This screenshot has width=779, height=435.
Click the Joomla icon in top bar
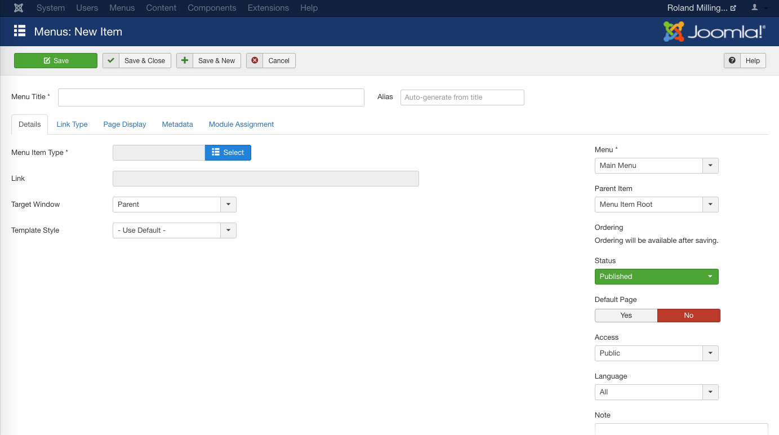pyautogui.click(x=19, y=8)
